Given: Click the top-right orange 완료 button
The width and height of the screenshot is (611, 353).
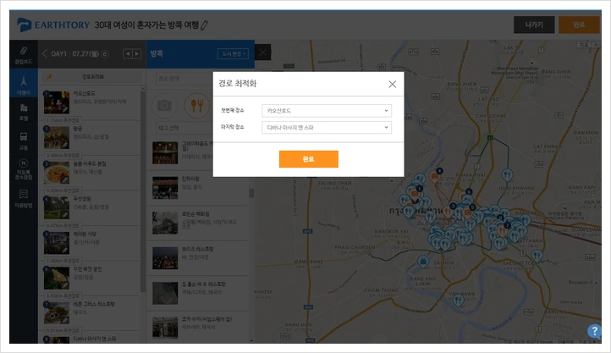Looking at the screenshot, I should (579, 25).
